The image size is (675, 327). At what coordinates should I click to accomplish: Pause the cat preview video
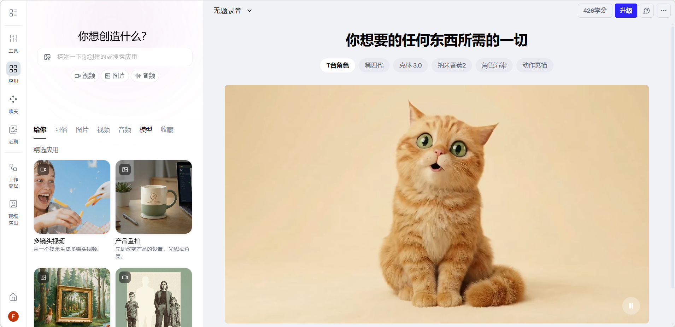pyautogui.click(x=631, y=306)
